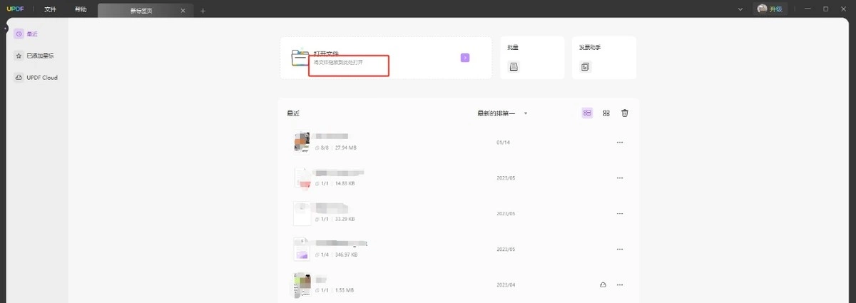Expand the title bar chevron dropdown

[740, 9]
